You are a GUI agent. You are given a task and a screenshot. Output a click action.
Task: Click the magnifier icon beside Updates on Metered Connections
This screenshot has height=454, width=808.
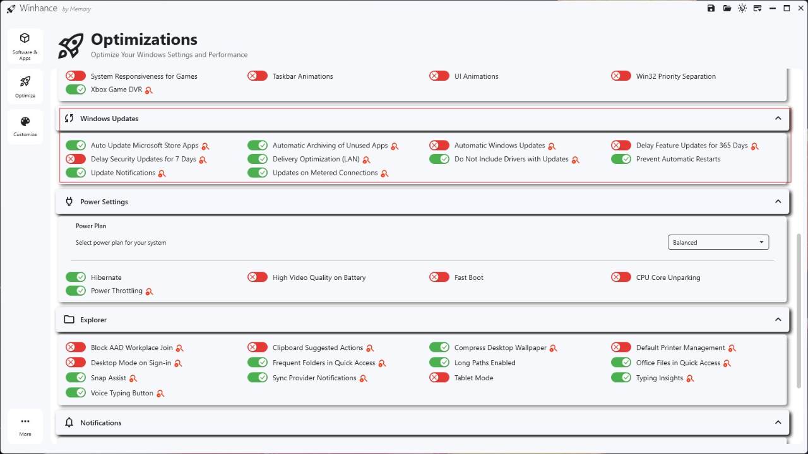pos(384,173)
